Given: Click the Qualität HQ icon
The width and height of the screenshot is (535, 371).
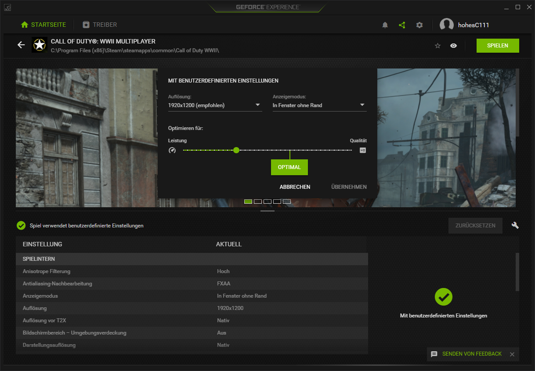Looking at the screenshot, I should click(x=363, y=150).
